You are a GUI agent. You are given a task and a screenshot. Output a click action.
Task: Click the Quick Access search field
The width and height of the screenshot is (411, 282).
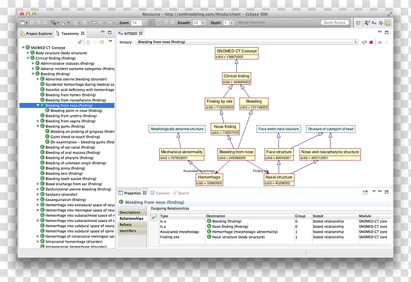pyautogui.click(x=335, y=23)
